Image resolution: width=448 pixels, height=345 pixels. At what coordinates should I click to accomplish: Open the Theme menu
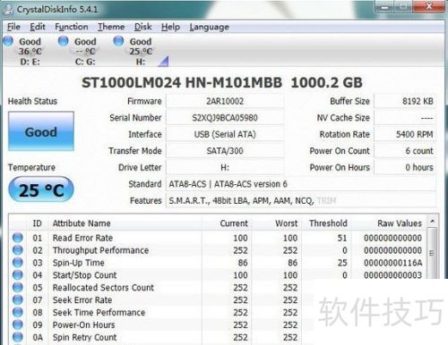[x=111, y=27]
